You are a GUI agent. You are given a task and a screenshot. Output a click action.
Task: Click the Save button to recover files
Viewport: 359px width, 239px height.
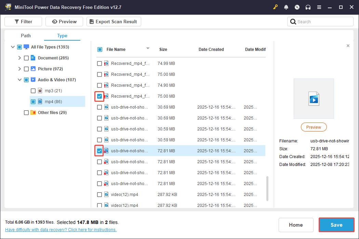(x=336, y=225)
